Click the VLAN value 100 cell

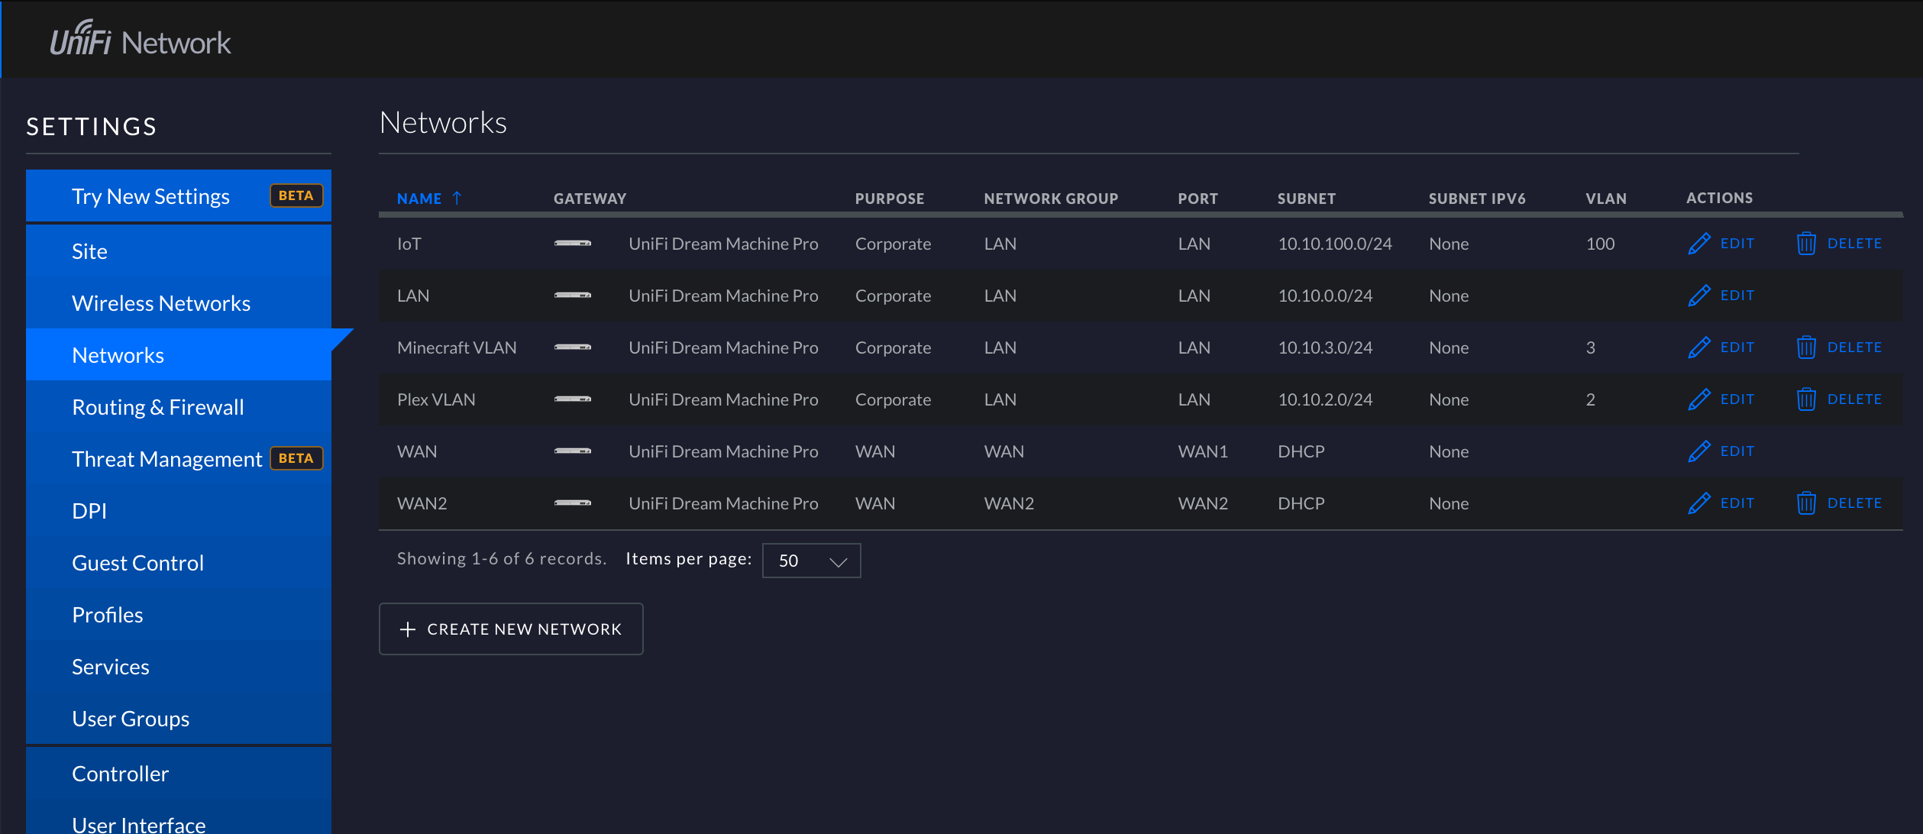point(1600,244)
